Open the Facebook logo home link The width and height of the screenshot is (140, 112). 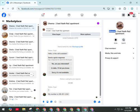4,15
